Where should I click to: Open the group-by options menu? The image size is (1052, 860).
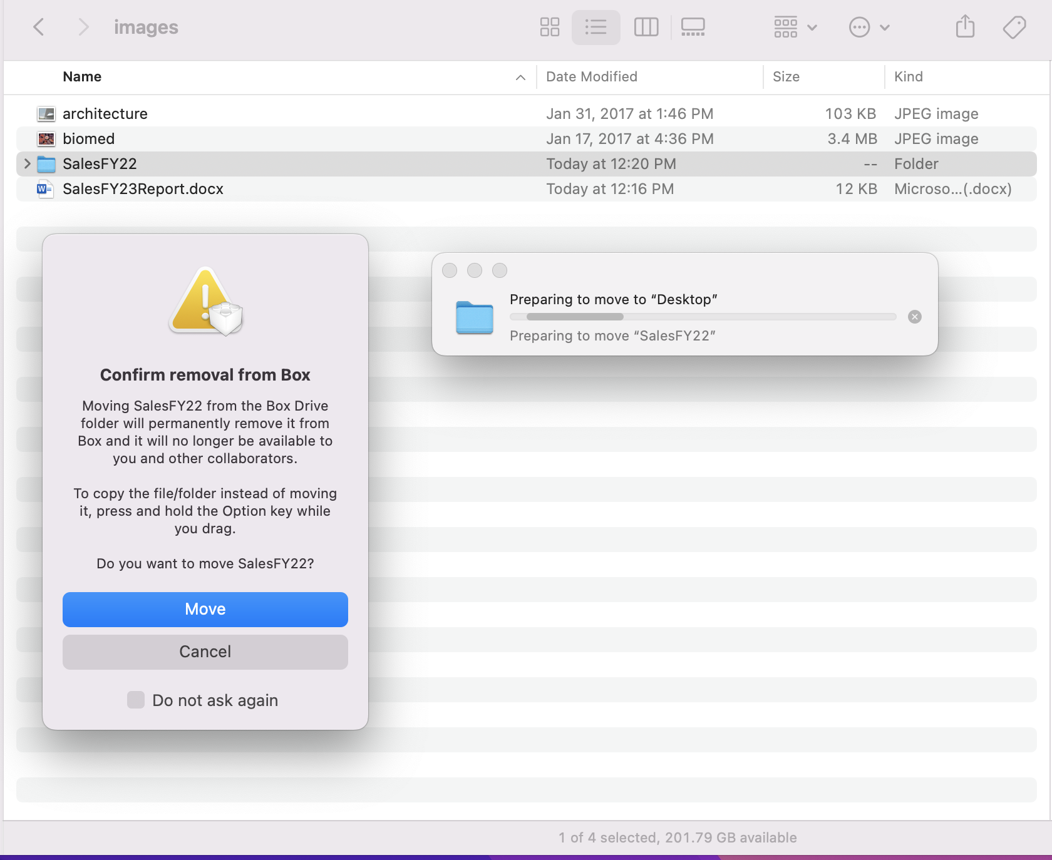point(795,27)
